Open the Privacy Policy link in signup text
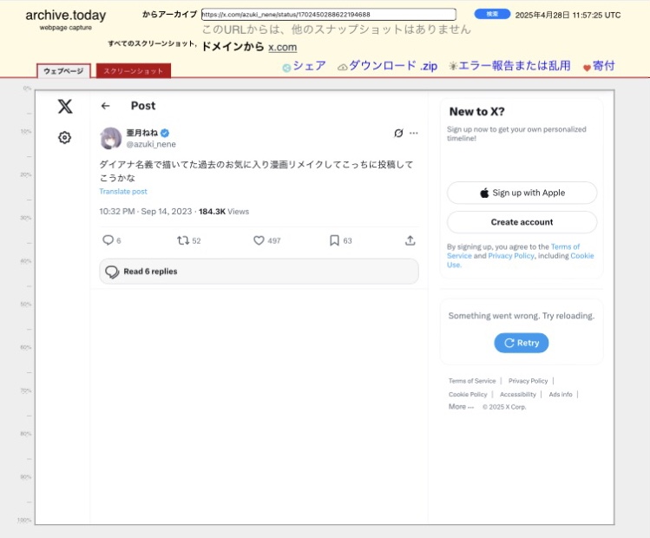650x538 pixels. pos(511,256)
